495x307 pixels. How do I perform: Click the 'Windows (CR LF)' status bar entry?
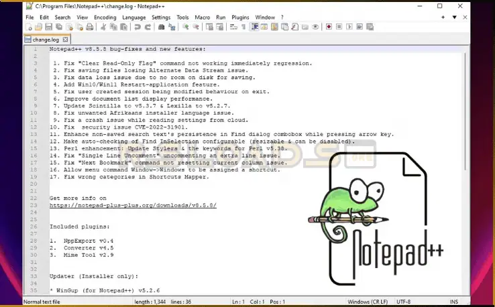click(368, 302)
